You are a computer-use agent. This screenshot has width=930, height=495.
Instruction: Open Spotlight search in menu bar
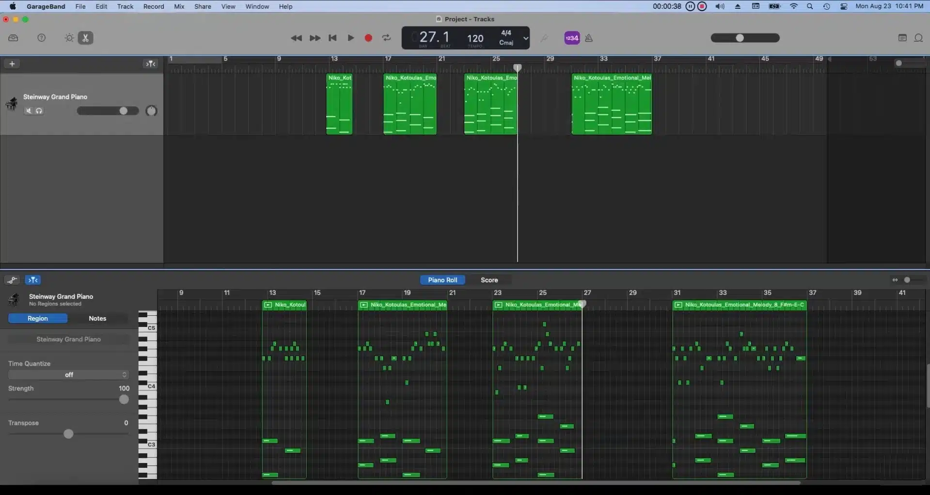[x=810, y=6]
